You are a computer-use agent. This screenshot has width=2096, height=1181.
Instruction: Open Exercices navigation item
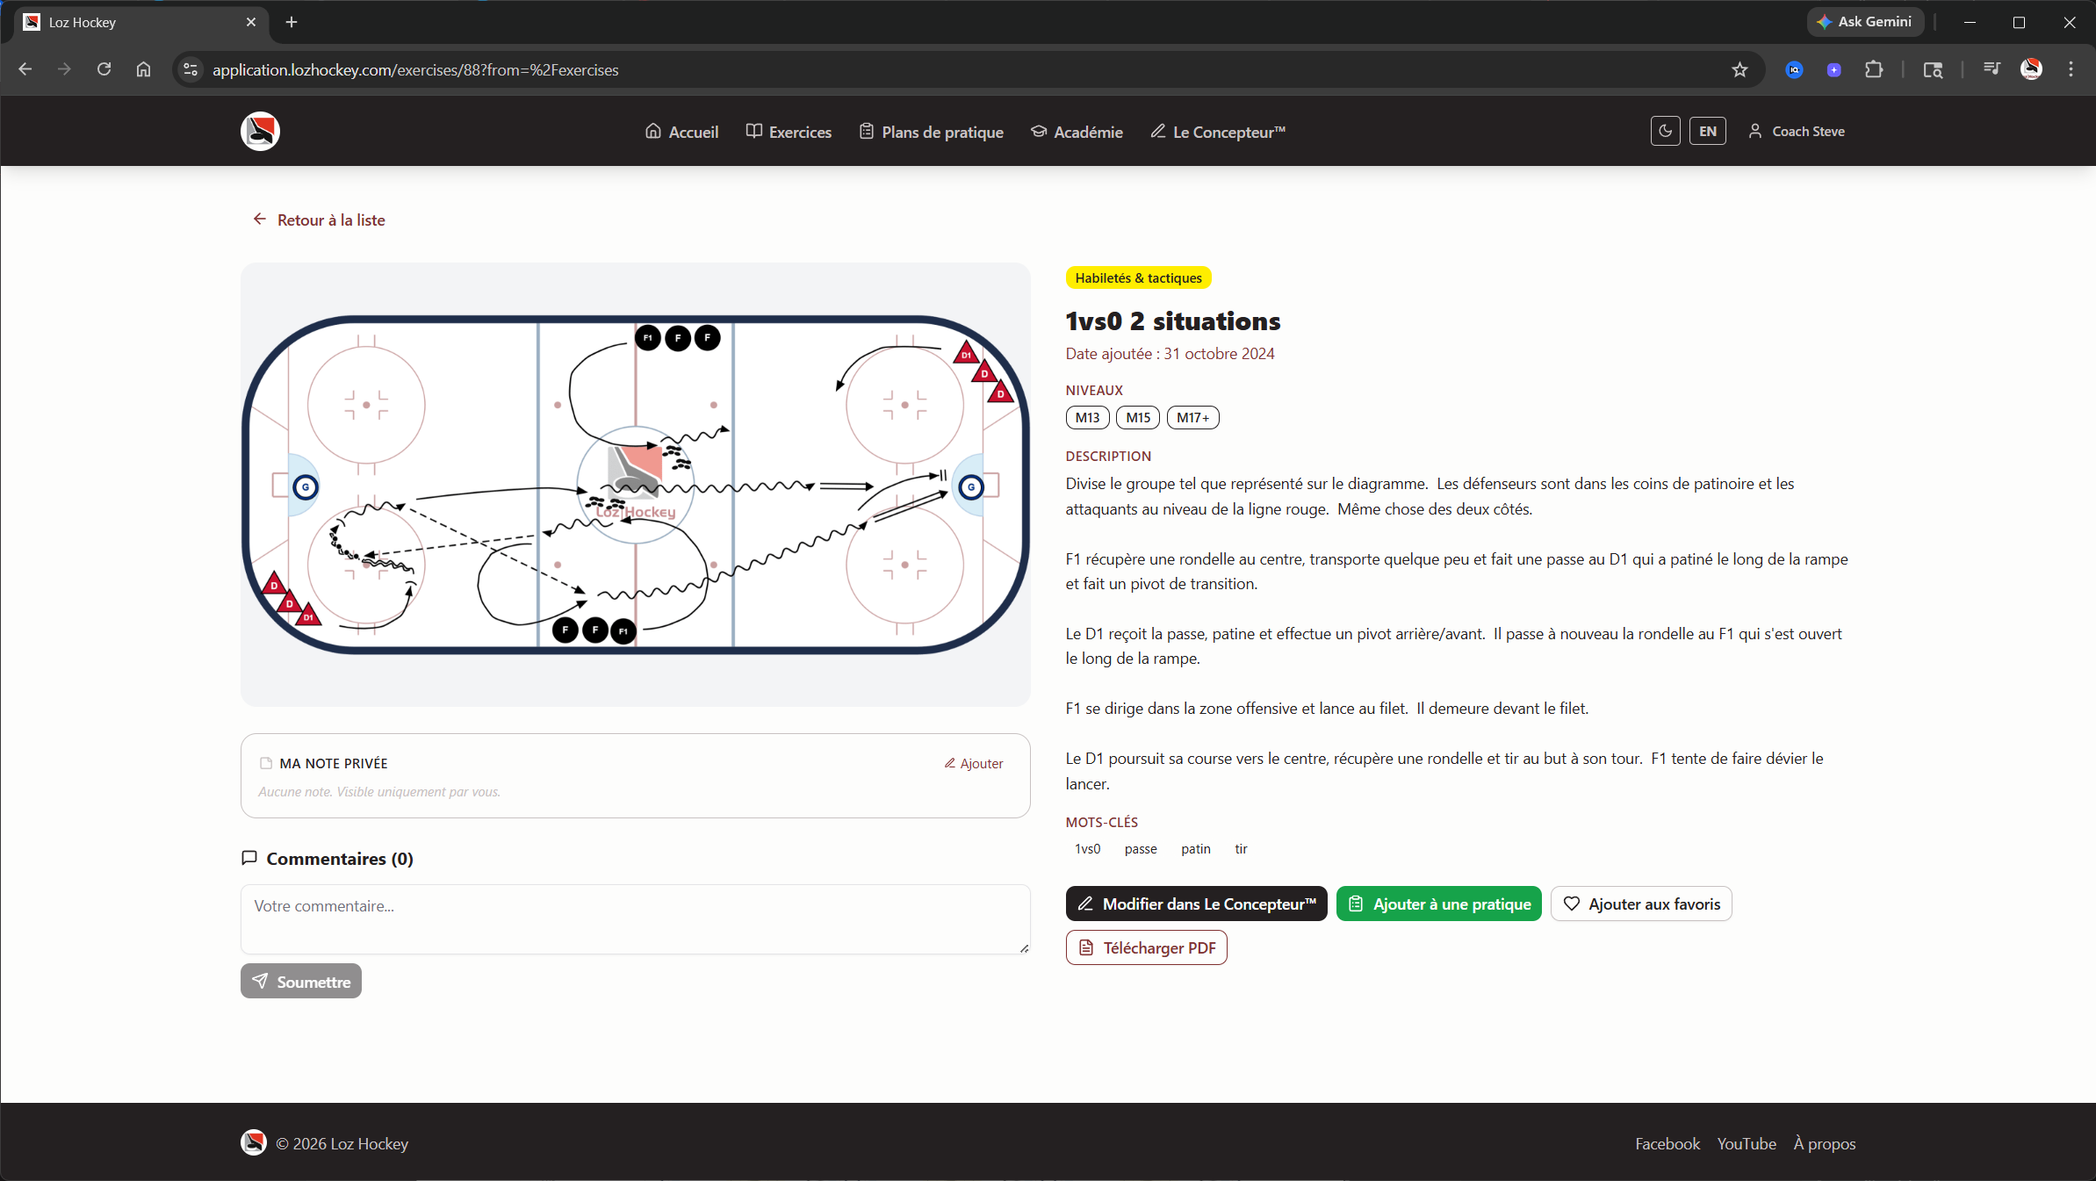789,132
